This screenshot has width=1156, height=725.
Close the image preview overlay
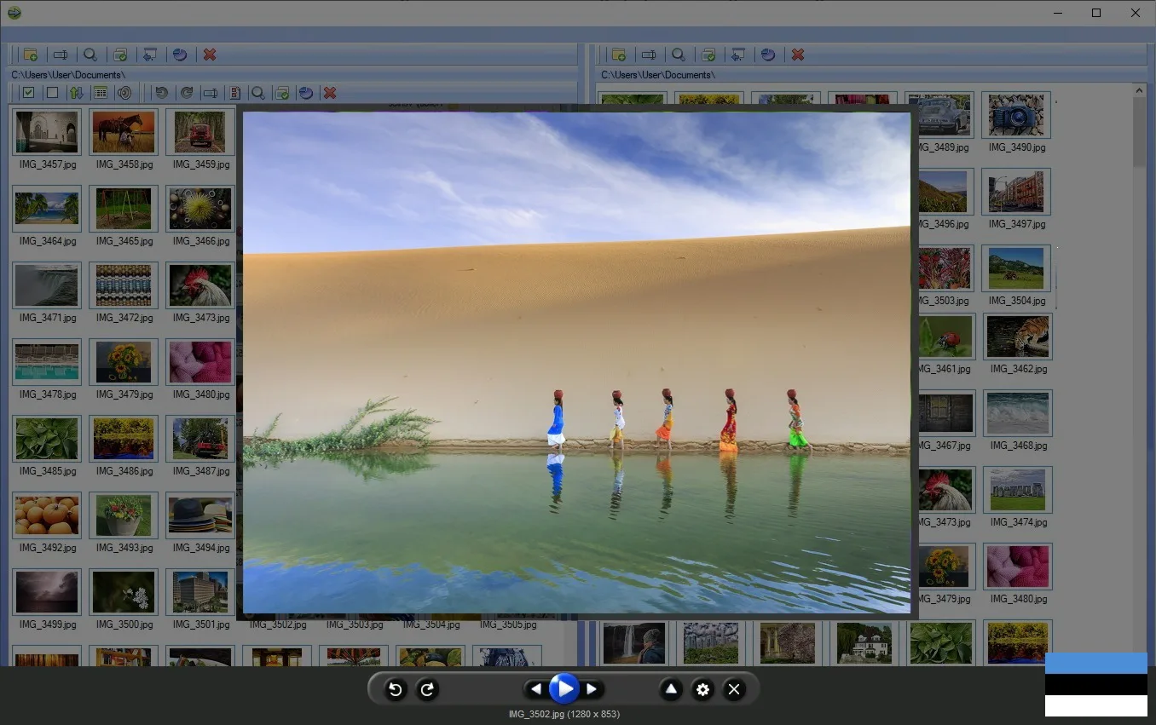tap(734, 689)
